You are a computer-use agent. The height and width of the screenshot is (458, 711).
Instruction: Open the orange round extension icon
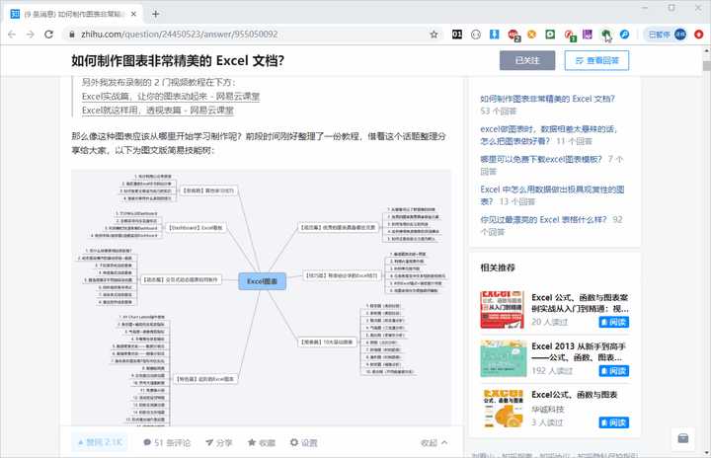pyautogui.click(x=531, y=34)
